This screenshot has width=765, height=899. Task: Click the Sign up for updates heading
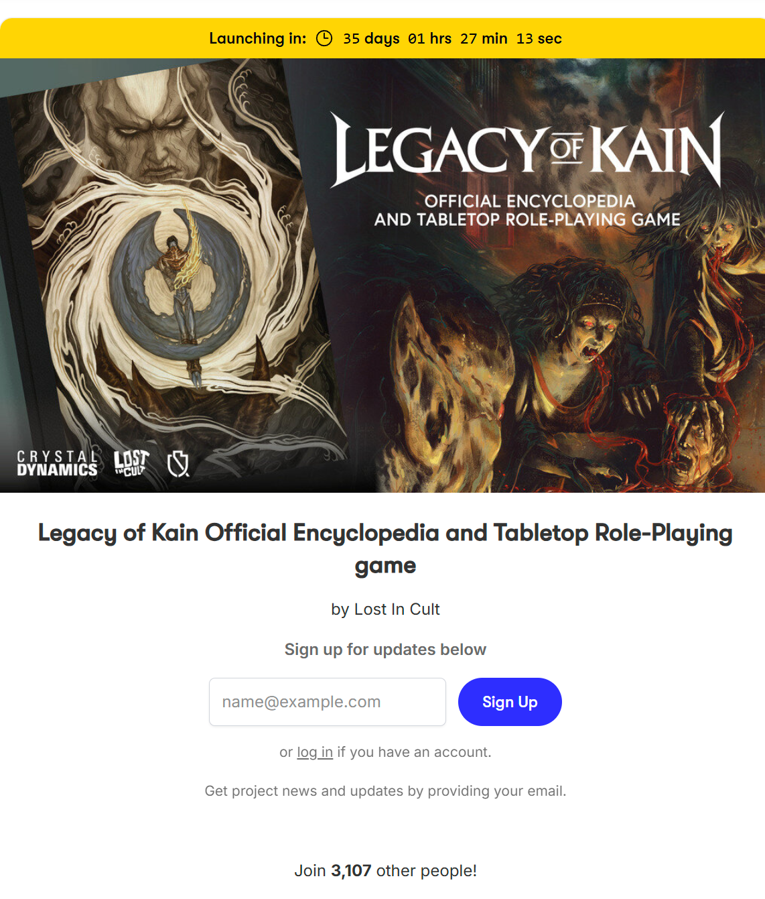(x=385, y=650)
